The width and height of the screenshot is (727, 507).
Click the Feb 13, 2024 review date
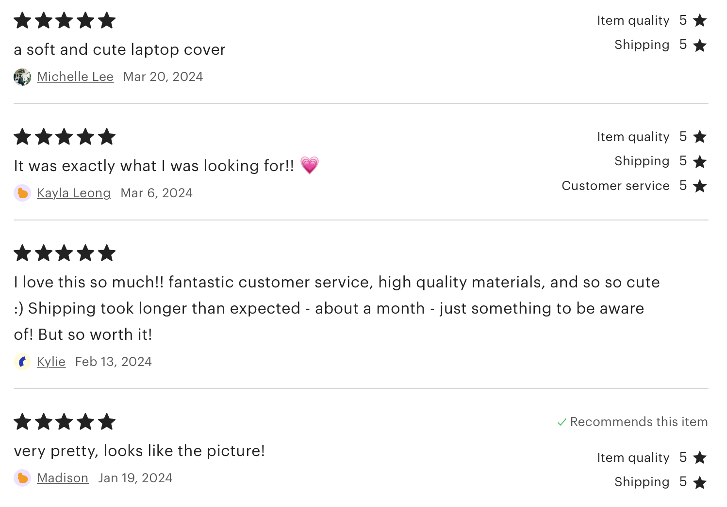click(x=114, y=362)
